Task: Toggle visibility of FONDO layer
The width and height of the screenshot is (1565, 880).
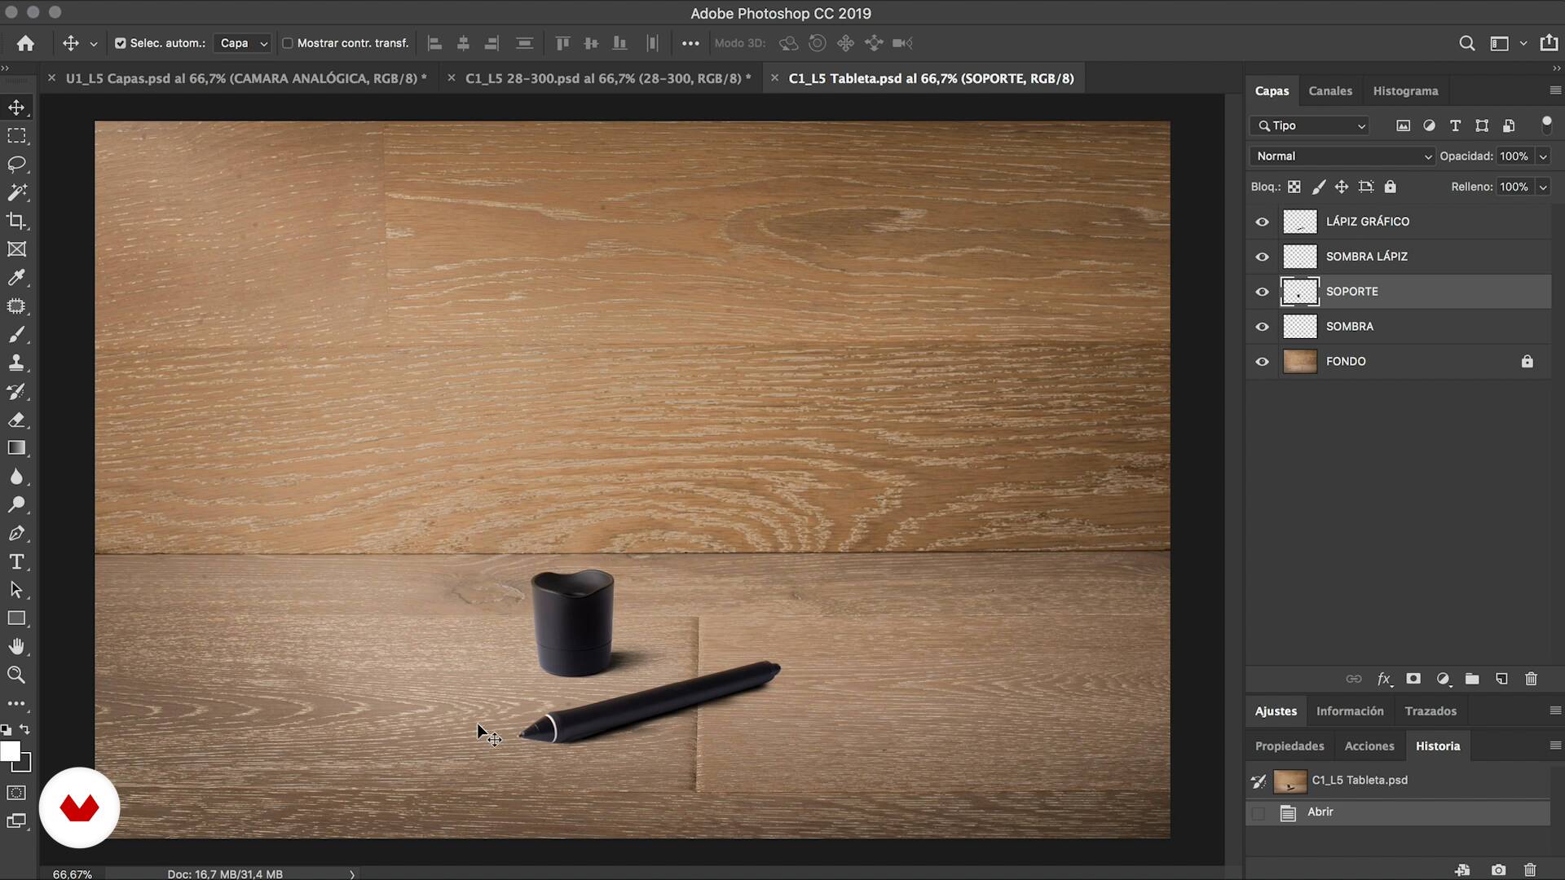Action: (x=1262, y=362)
